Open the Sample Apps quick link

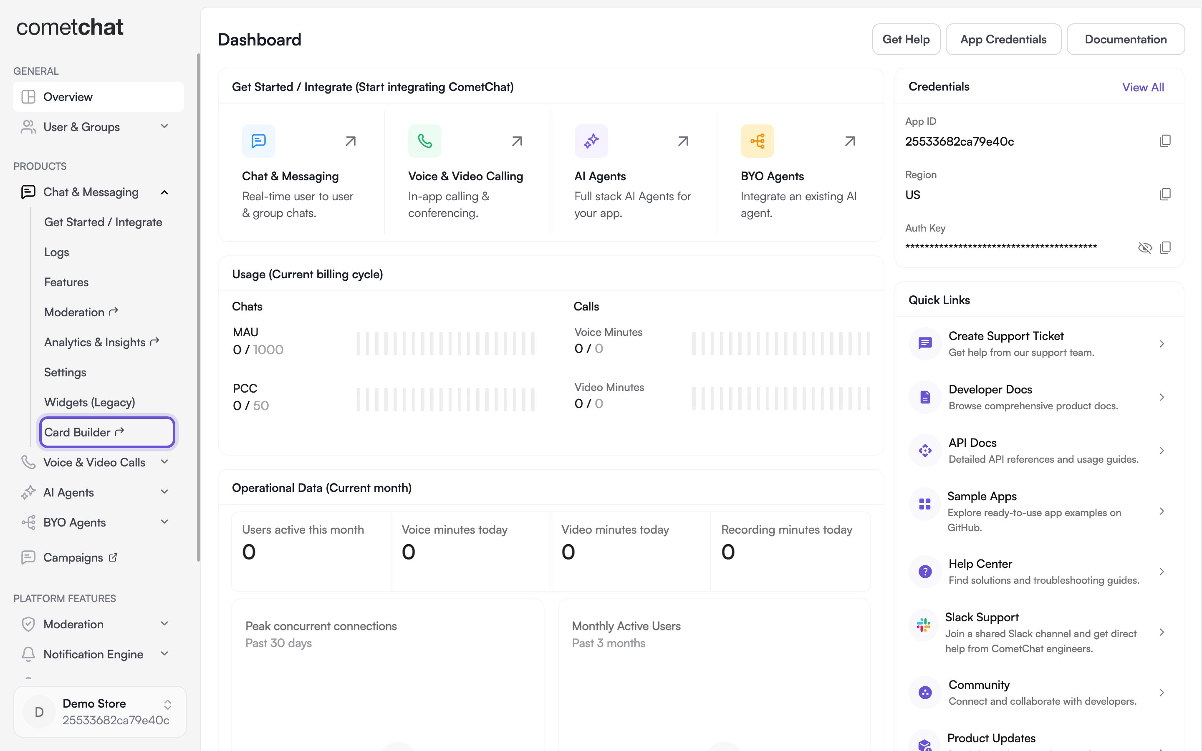pos(1038,511)
